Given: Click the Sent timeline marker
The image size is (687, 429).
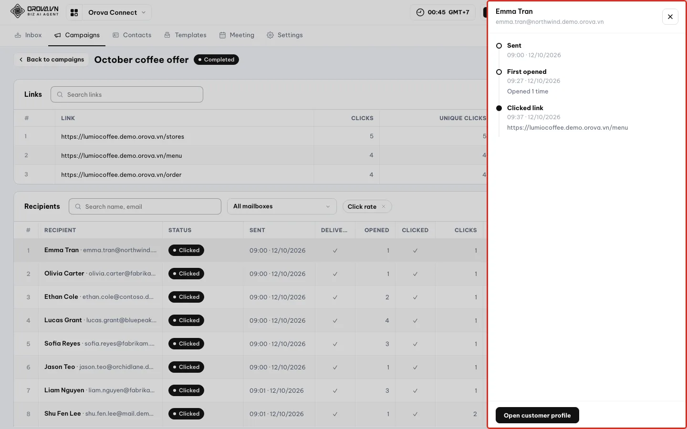Looking at the screenshot, I should pyautogui.click(x=499, y=46).
